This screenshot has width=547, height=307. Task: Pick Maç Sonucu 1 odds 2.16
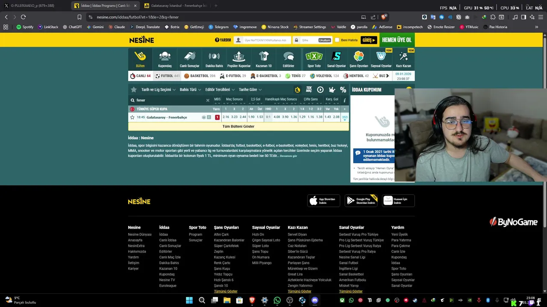[x=226, y=117]
